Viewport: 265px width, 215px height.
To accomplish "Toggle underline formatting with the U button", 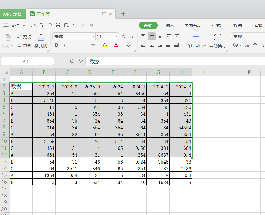I will pos(73,45).
